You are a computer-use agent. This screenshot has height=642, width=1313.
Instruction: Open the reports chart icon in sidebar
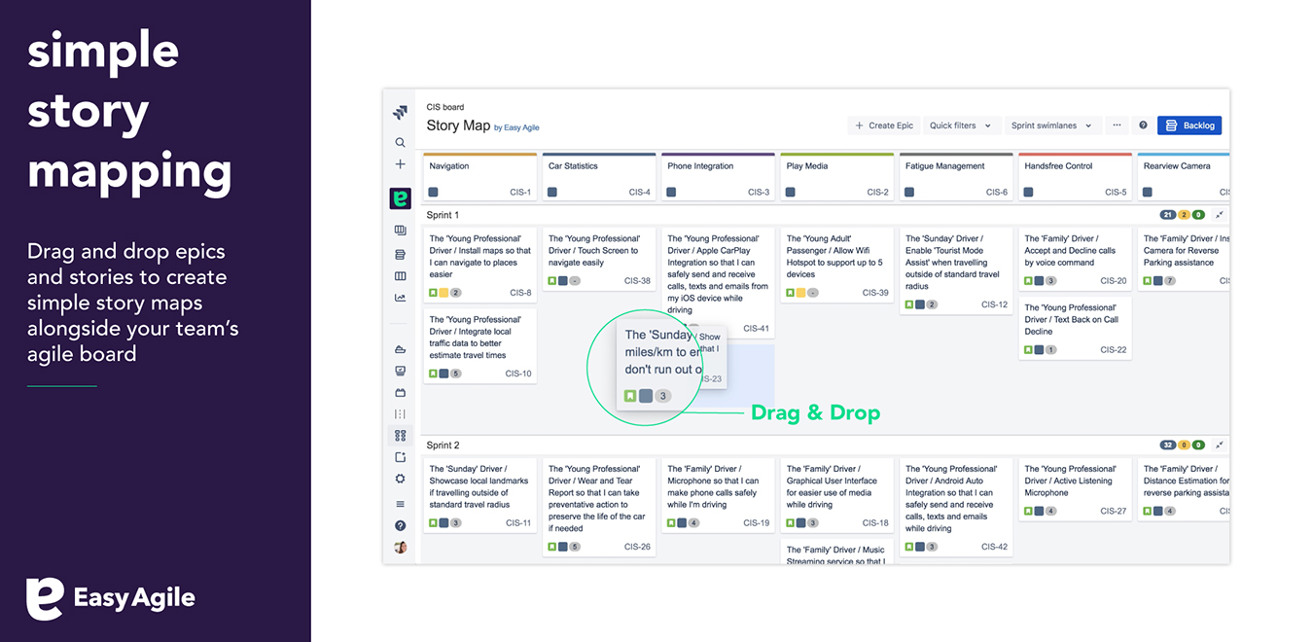400,298
